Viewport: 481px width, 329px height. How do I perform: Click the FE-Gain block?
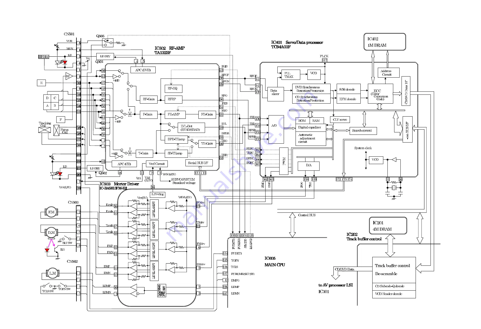pyautogui.click(x=207, y=114)
